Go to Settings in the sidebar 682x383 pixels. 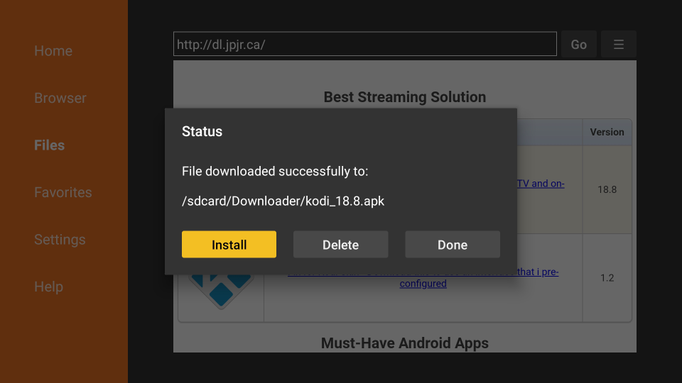pyautogui.click(x=60, y=240)
